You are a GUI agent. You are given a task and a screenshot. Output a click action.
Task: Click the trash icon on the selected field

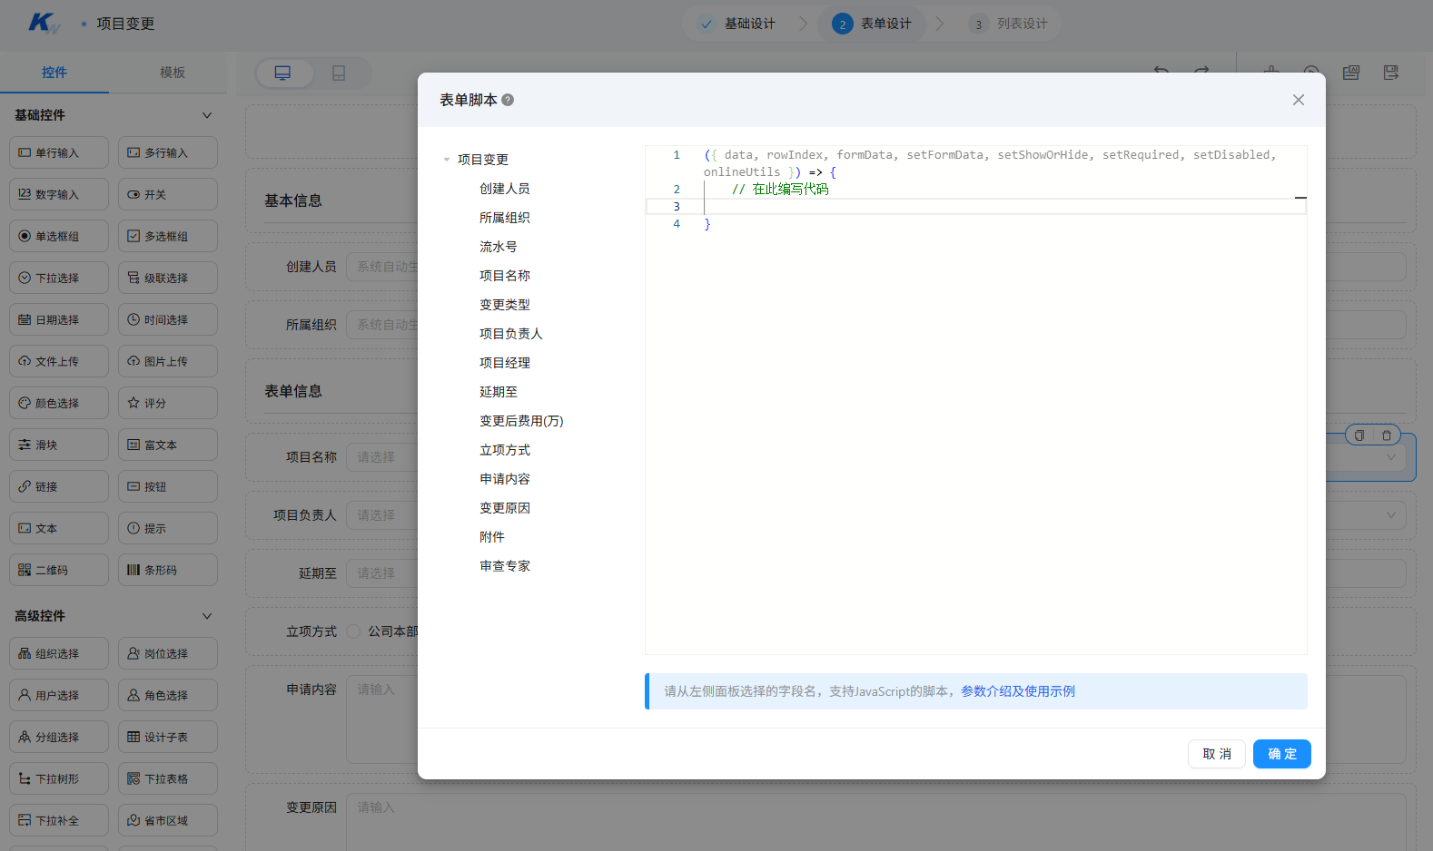coord(1387,435)
